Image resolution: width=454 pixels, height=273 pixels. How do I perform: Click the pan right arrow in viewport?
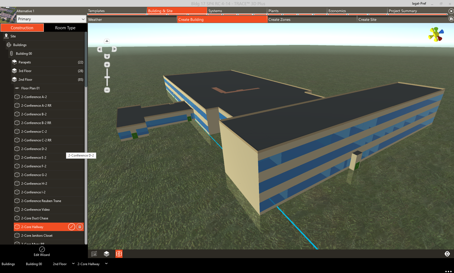(114, 49)
